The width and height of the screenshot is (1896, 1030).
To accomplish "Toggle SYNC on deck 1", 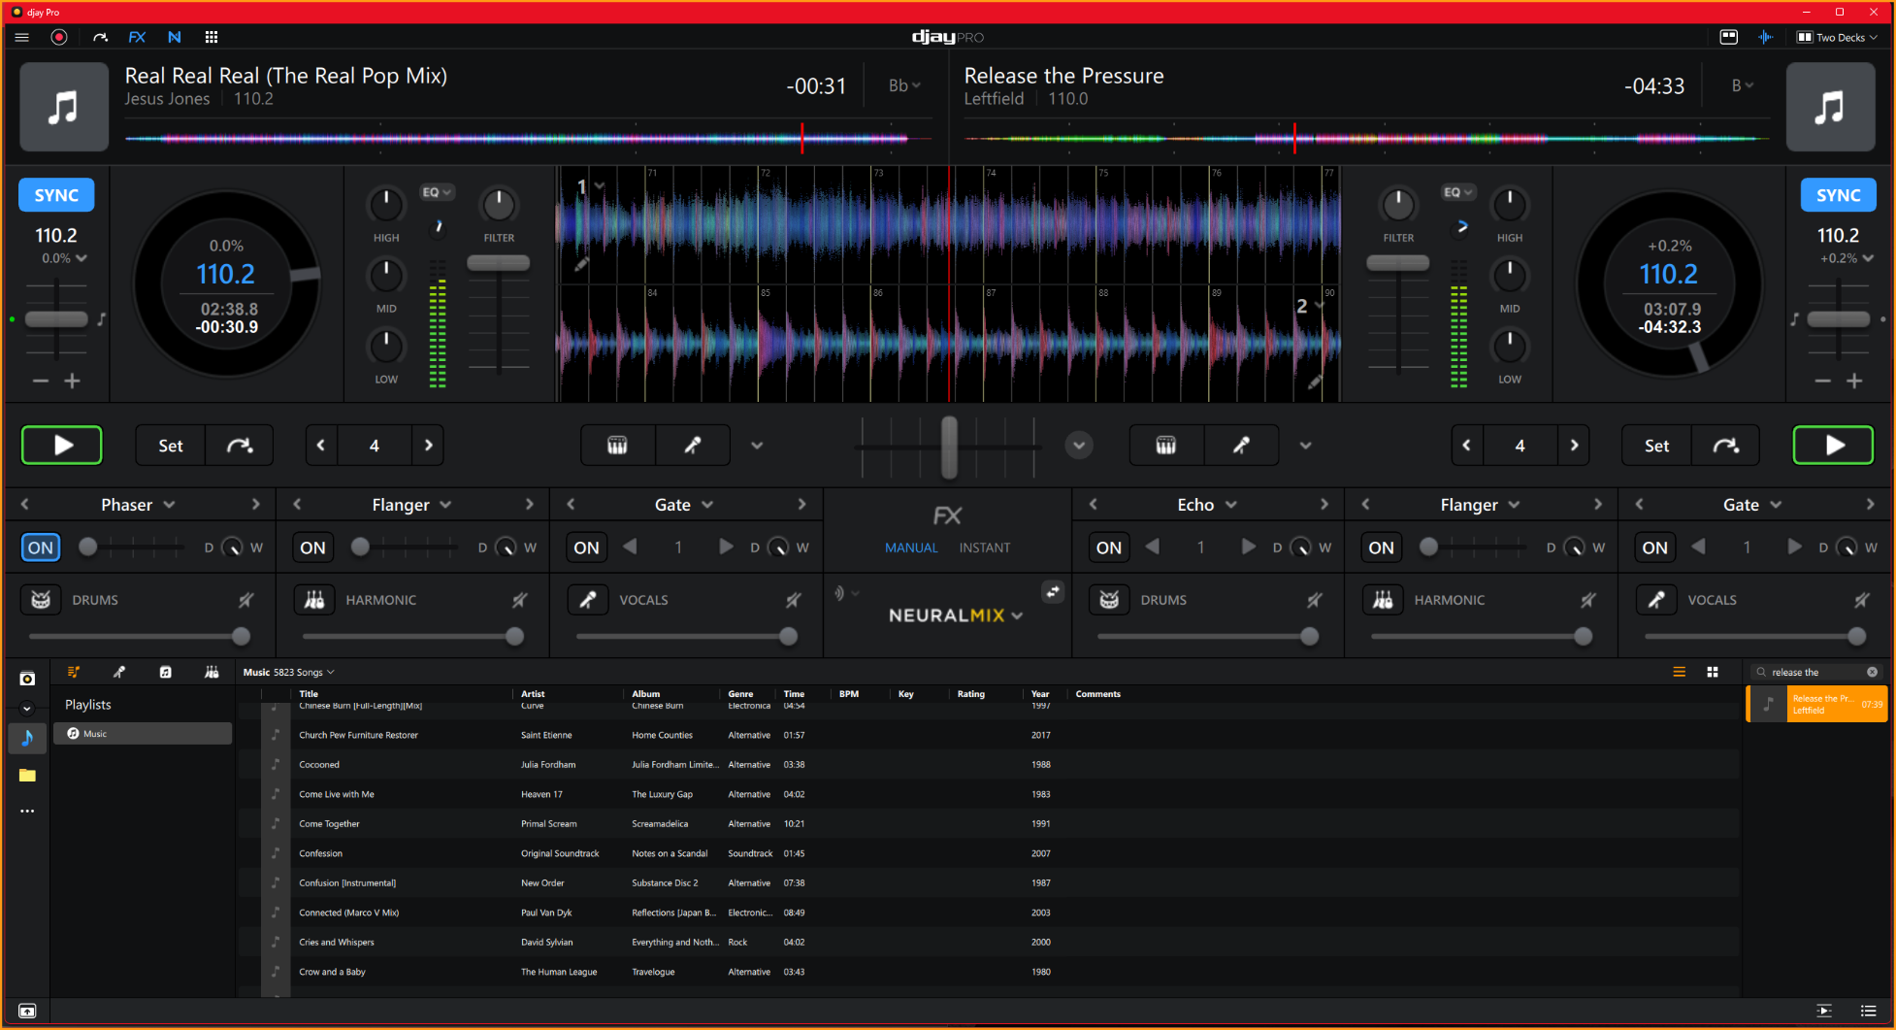I will [x=56, y=195].
